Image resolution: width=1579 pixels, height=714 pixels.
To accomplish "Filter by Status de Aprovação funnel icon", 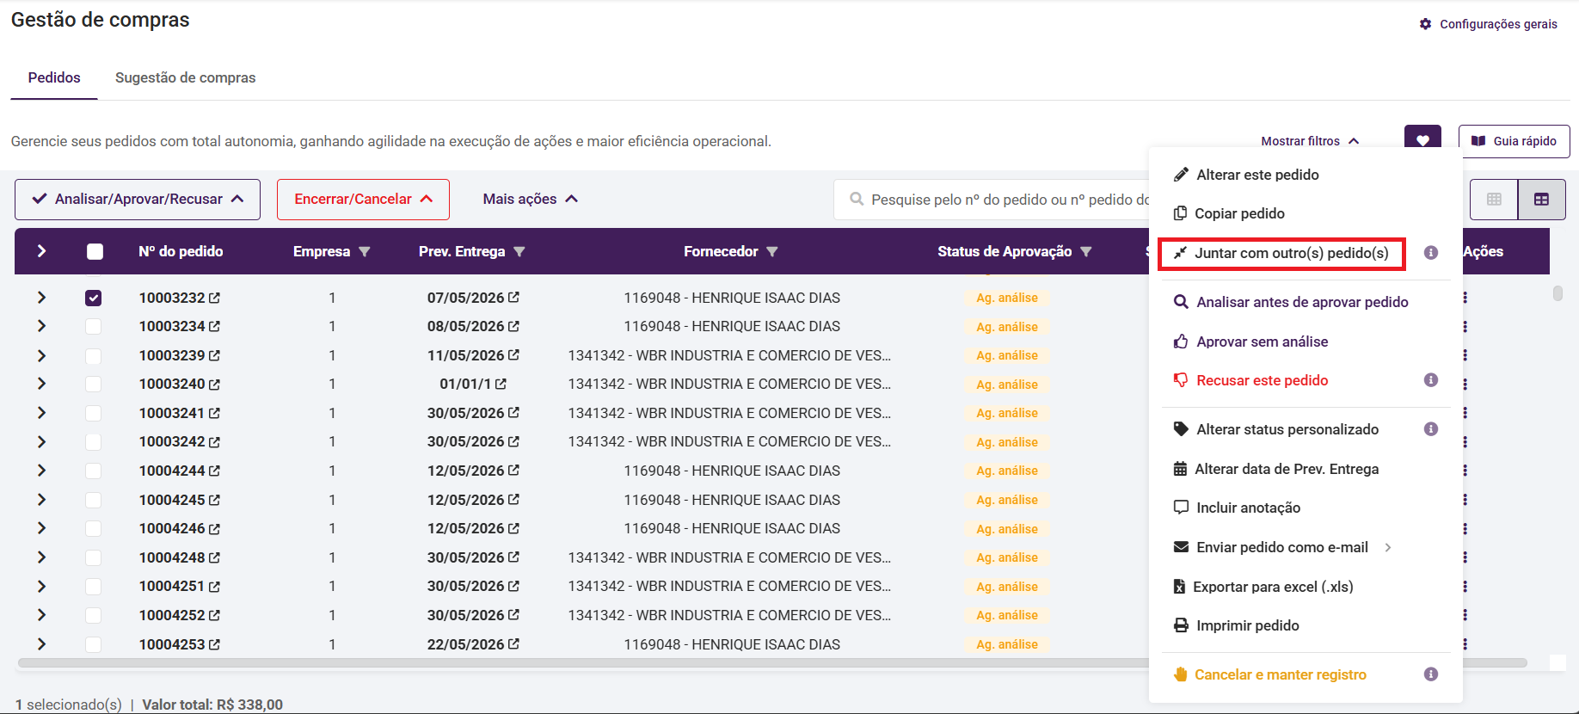I will coord(1086,251).
